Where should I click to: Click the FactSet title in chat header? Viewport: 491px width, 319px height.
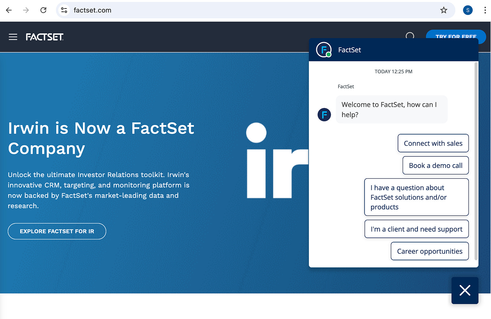click(349, 50)
